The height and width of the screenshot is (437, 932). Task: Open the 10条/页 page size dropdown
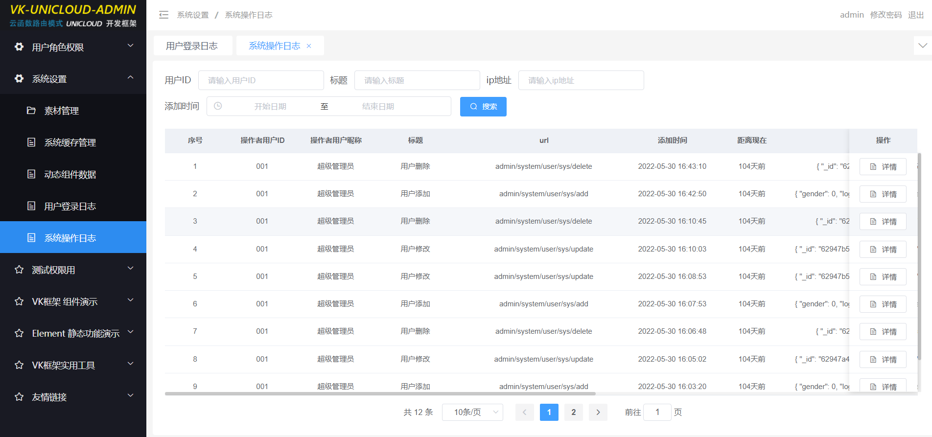[x=472, y=412]
